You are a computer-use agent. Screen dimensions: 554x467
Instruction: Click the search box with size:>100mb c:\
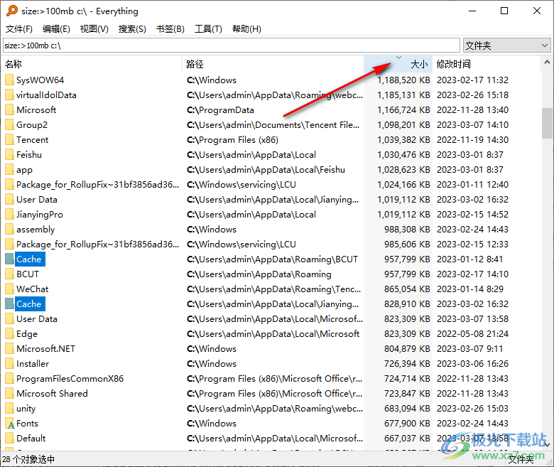tap(232, 45)
